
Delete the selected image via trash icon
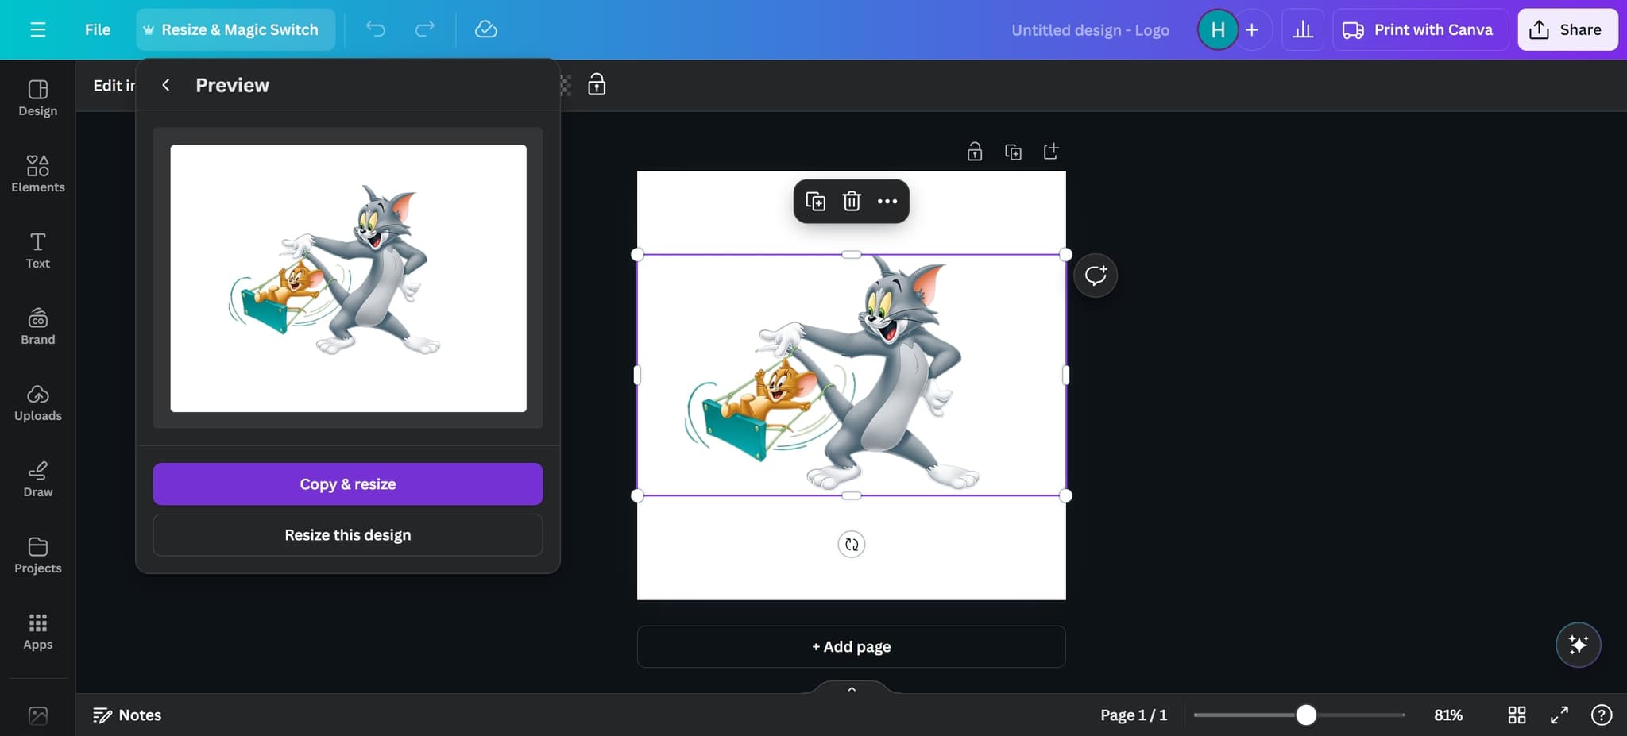click(x=851, y=201)
